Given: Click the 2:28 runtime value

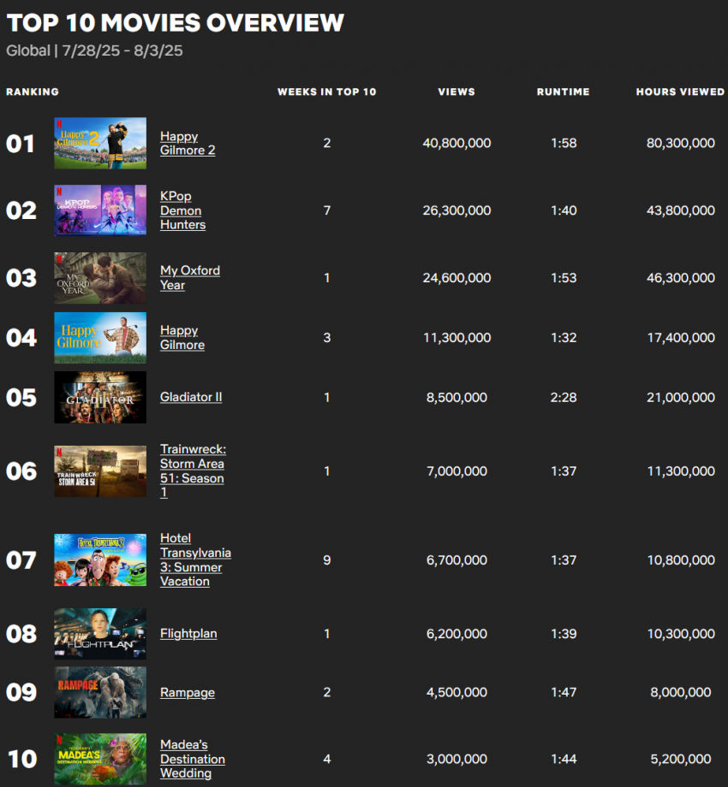Looking at the screenshot, I should coord(564,397).
